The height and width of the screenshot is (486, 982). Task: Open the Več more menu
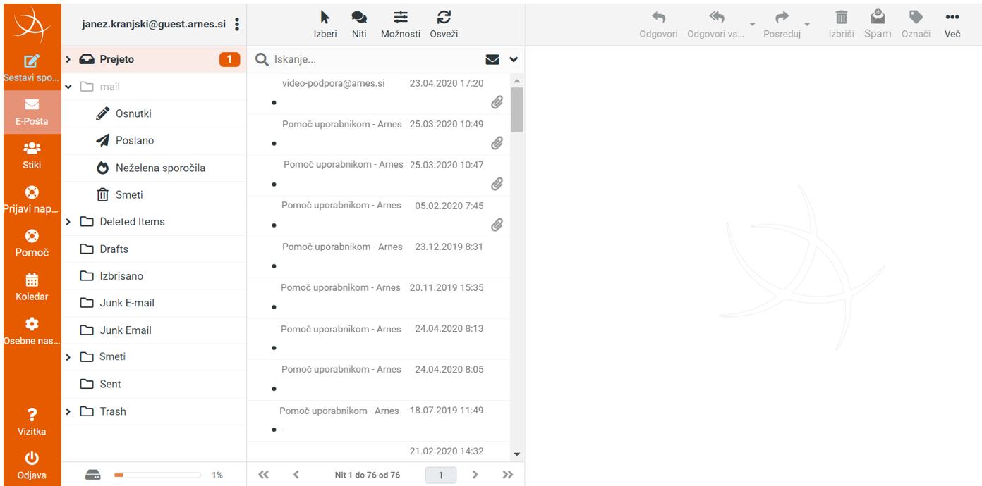[952, 24]
